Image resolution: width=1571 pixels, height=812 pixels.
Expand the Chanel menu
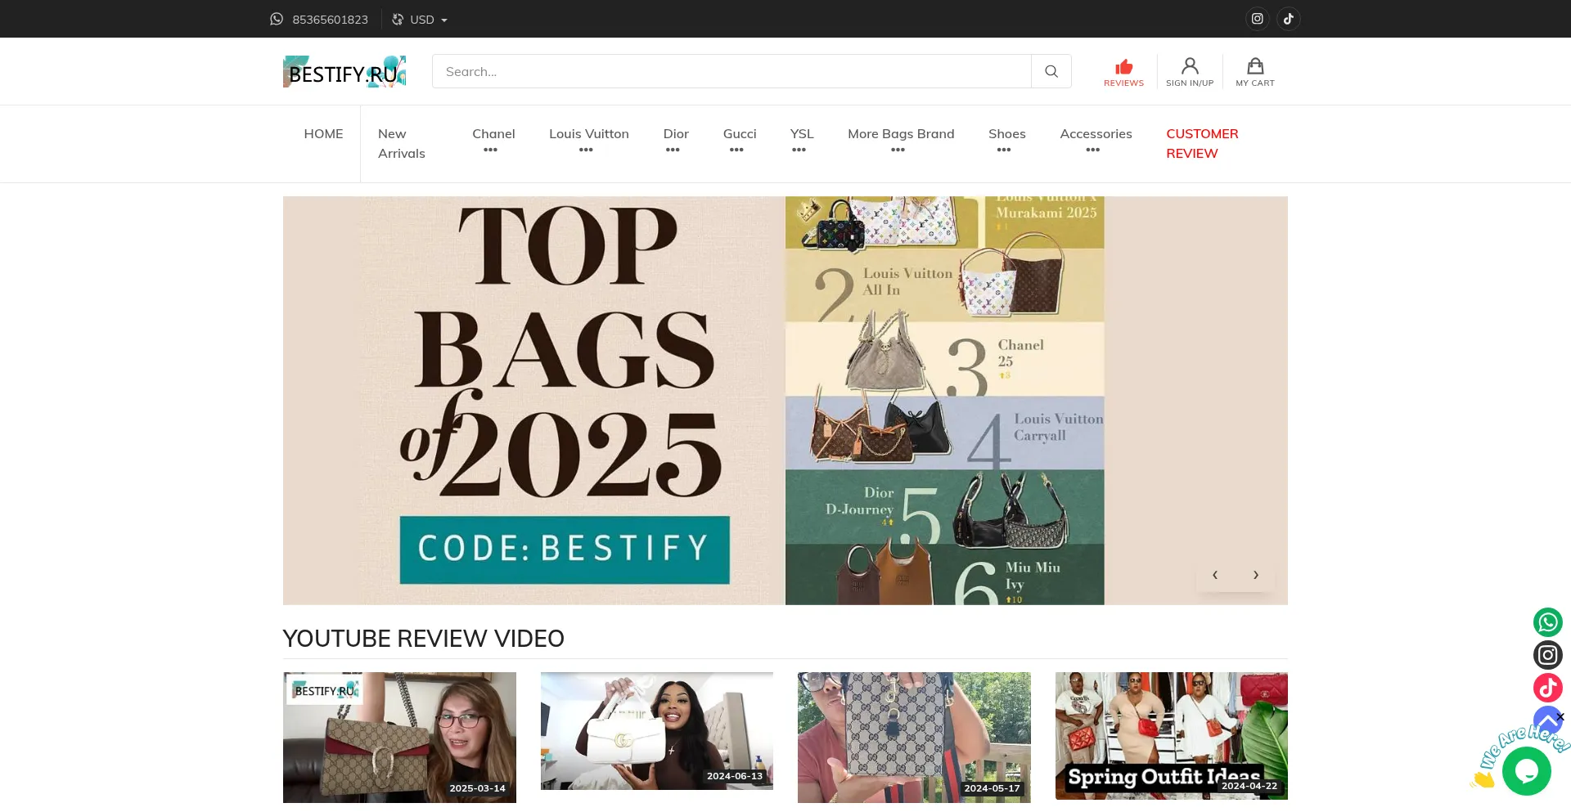[493, 140]
